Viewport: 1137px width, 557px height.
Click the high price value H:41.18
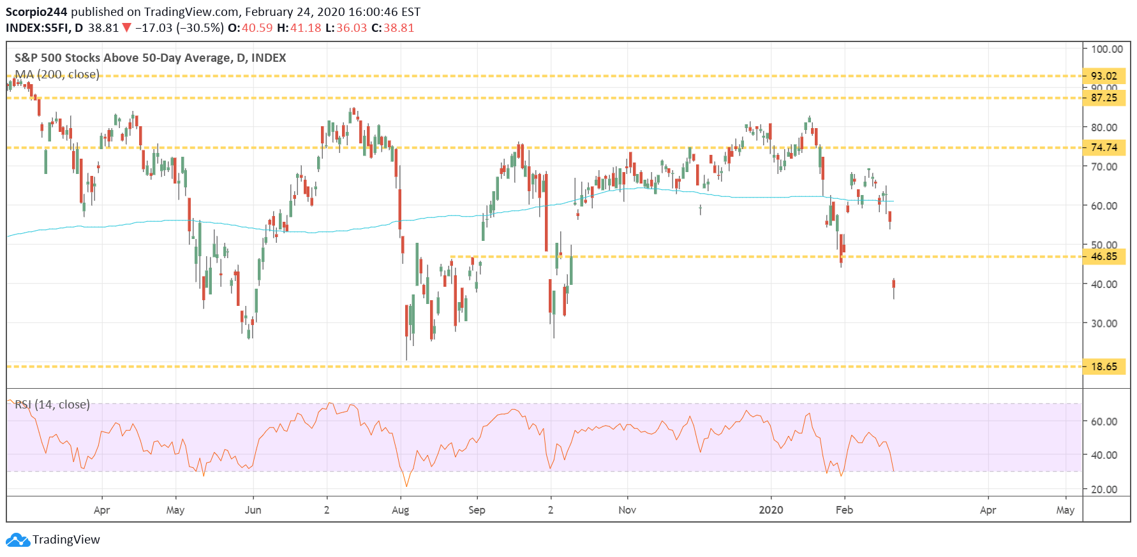click(299, 28)
